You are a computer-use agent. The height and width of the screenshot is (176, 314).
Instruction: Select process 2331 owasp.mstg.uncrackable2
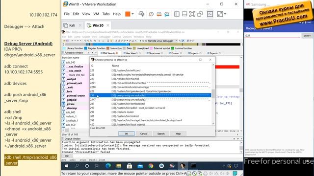click(151, 95)
